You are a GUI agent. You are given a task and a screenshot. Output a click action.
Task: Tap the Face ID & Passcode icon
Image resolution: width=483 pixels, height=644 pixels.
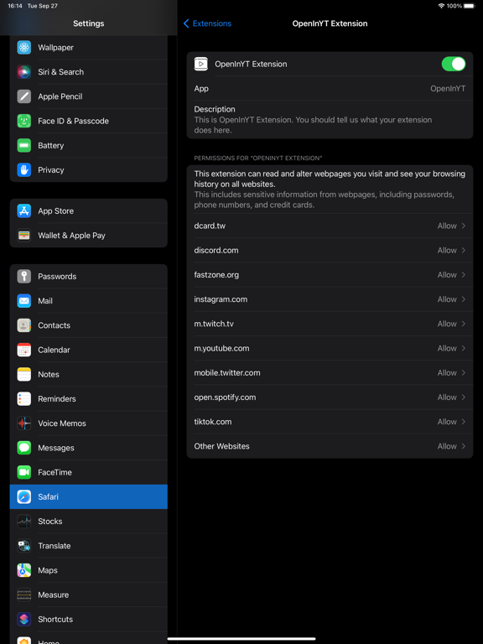point(23,121)
